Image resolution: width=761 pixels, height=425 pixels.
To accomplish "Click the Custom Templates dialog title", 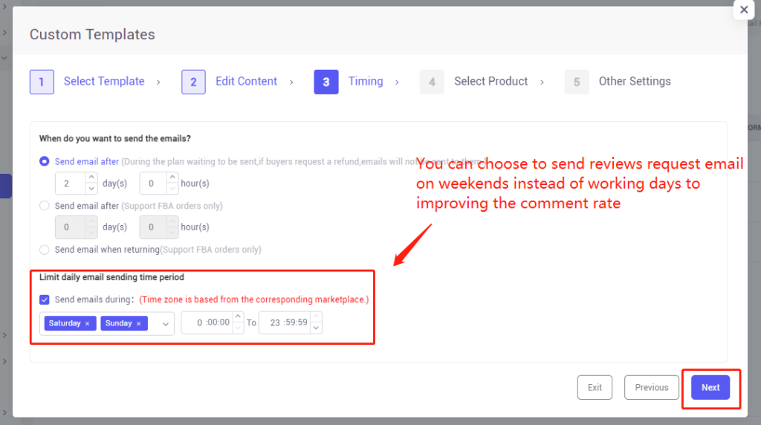I will pyautogui.click(x=92, y=34).
